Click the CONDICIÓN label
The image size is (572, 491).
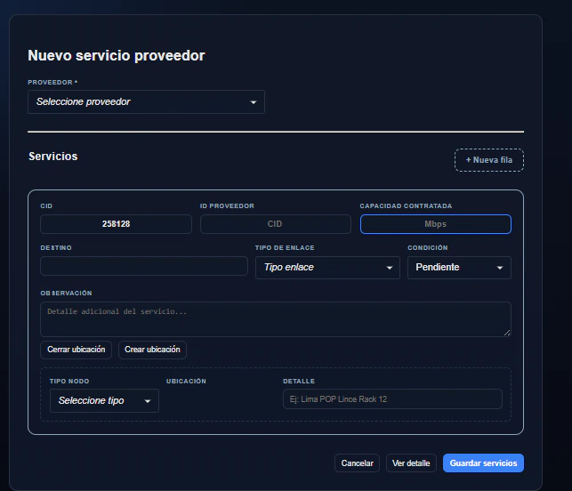428,247
